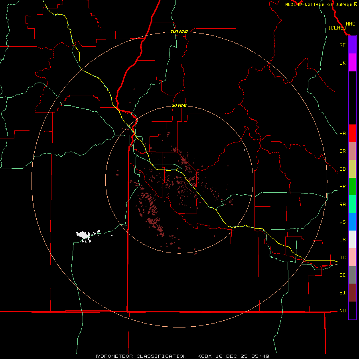Click the "RF" legend label
The width and height of the screenshot is (359, 359).
(x=342, y=45)
